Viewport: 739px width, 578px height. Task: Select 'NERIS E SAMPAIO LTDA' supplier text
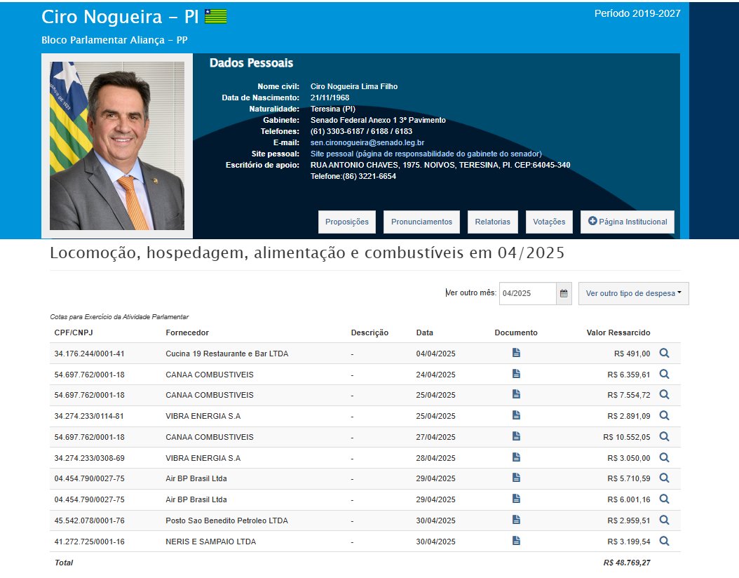coord(210,542)
